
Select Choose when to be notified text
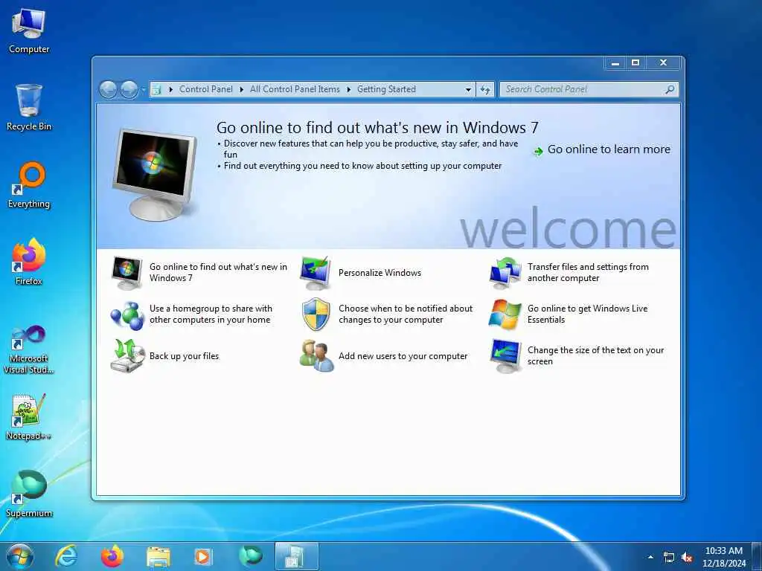click(406, 314)
